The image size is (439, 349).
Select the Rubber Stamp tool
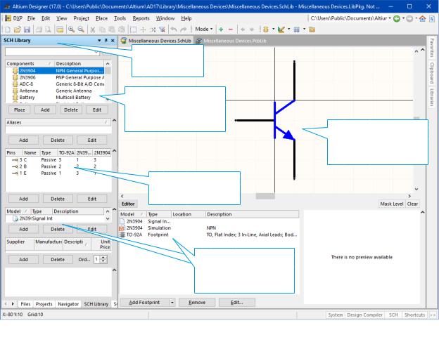coord(121,29)
